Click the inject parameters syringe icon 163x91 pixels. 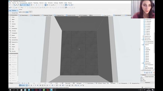click(18, 5)
